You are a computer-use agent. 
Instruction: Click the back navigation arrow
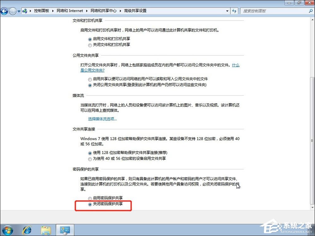click(4, 11)
